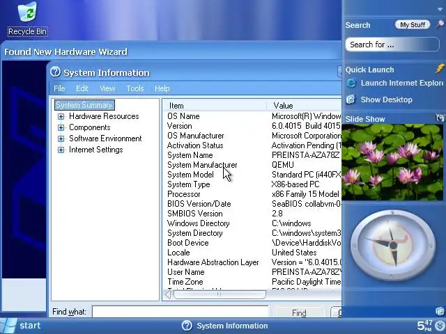446x334 pixels.
Task: Click the System Type row
Action: (x=254, y=184)
